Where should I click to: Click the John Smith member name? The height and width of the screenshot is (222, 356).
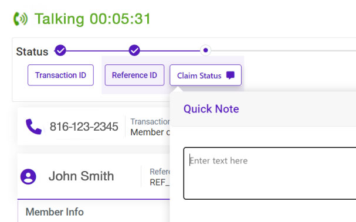(x=82, y=176)
